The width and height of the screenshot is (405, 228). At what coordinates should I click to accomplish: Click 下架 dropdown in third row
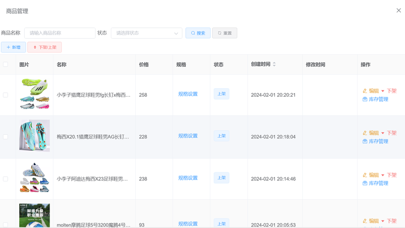389,175
